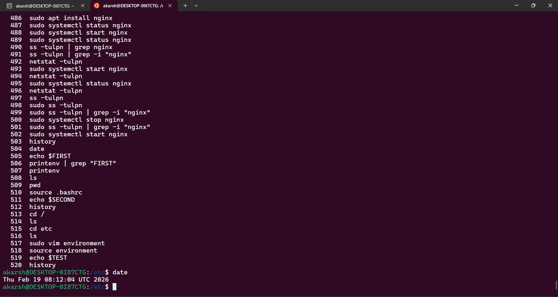The image size is (558, 297).
Task: Switch to the first terminal tab
Action: point(44,6)
